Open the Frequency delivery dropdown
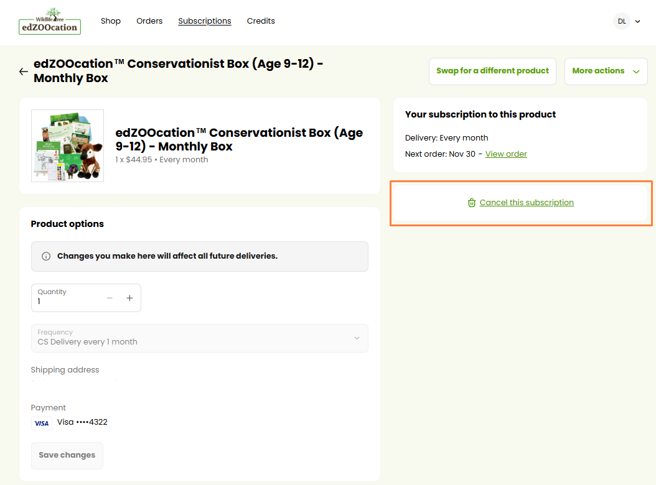This screenshot has width=656, height=485. (199, 338)
